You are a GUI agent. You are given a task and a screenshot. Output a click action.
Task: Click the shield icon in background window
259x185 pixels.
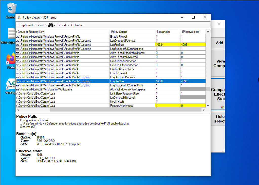tap(222, 107)
